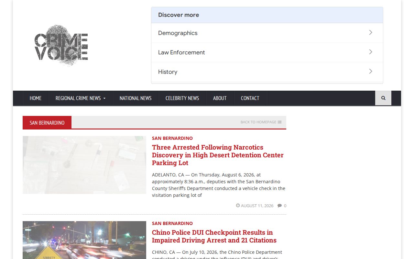Click the August 11, 2026 date text
The height and width of the screenshot is (259, 414).
coord(257,206)
